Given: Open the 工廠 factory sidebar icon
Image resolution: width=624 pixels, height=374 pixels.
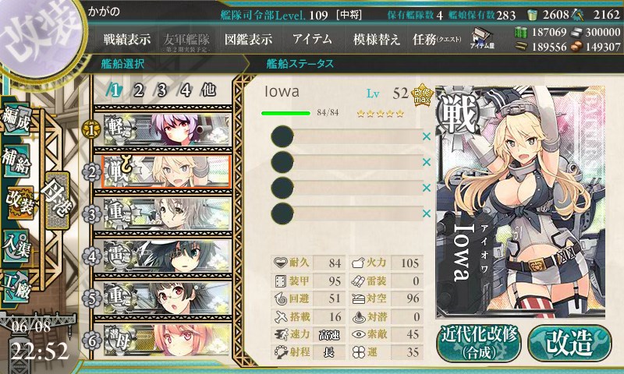Looking at the screenshot, I should coord(17,286).
